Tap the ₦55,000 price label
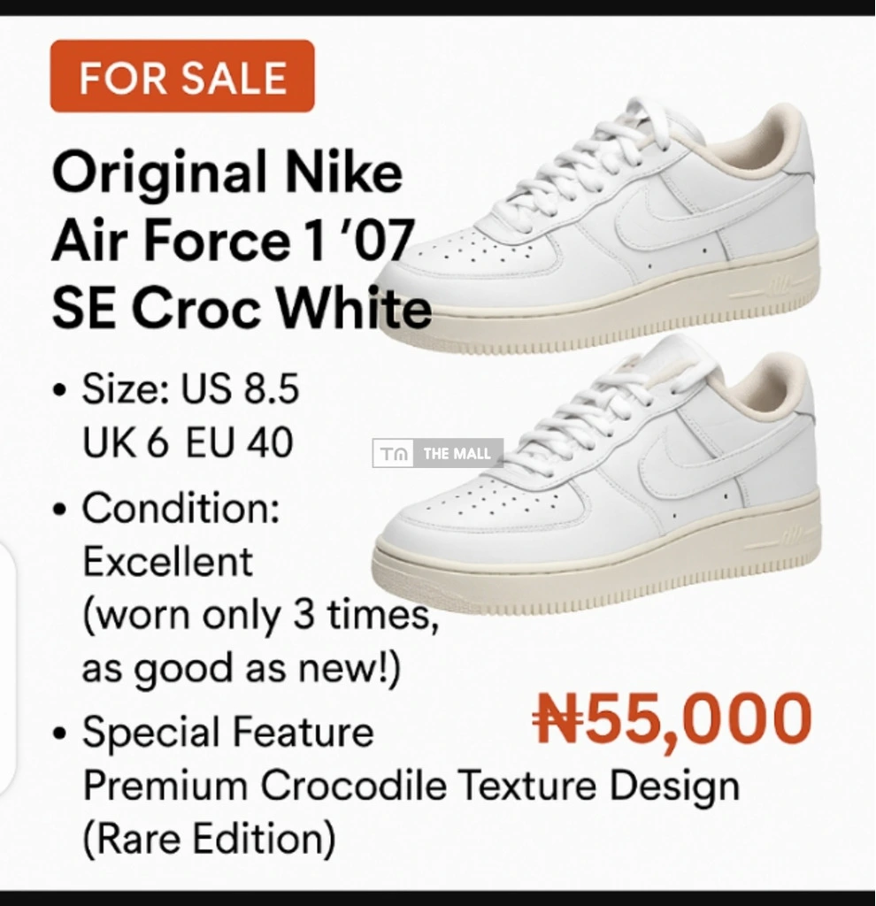This screenshot has height=906, width=876. [672, 720]
